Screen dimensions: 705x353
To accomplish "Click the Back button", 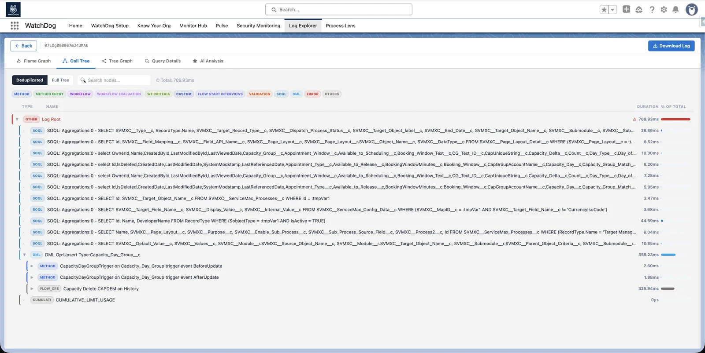I will tap(23, 46).
